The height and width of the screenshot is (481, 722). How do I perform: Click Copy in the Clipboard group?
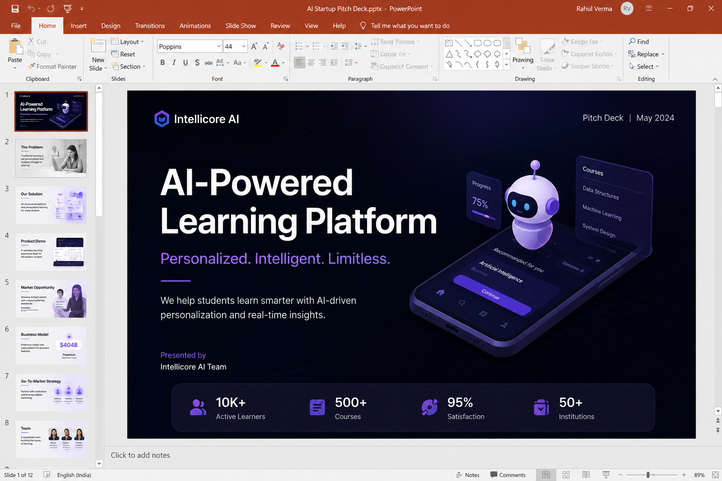(43, 54)
